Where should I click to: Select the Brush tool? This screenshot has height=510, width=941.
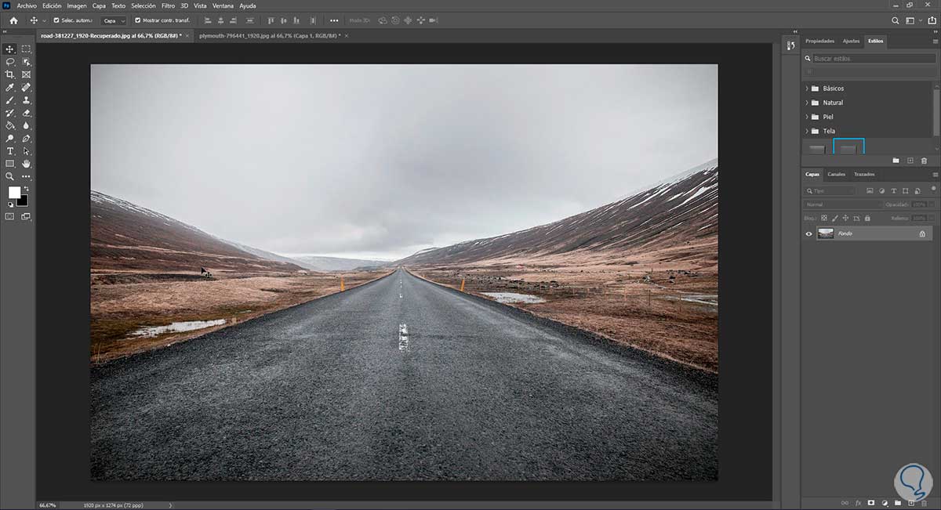[x=10, y=99]
